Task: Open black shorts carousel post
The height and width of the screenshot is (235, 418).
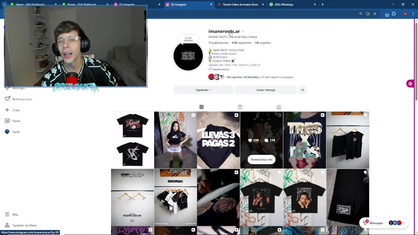Action: pyautogui.click(x=348, y=197)
